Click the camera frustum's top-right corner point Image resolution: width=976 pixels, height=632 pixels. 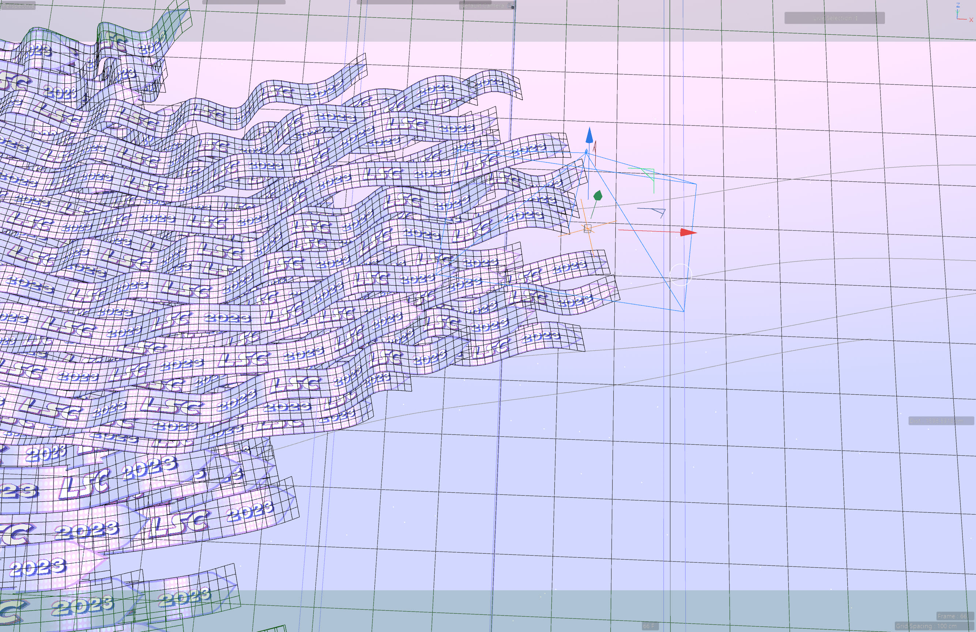point(696,185)
